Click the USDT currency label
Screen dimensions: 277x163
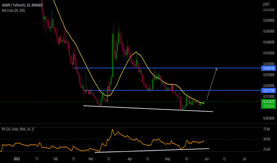(x=266, y=4)
